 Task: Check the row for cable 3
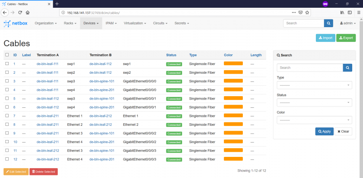[7, 81]
